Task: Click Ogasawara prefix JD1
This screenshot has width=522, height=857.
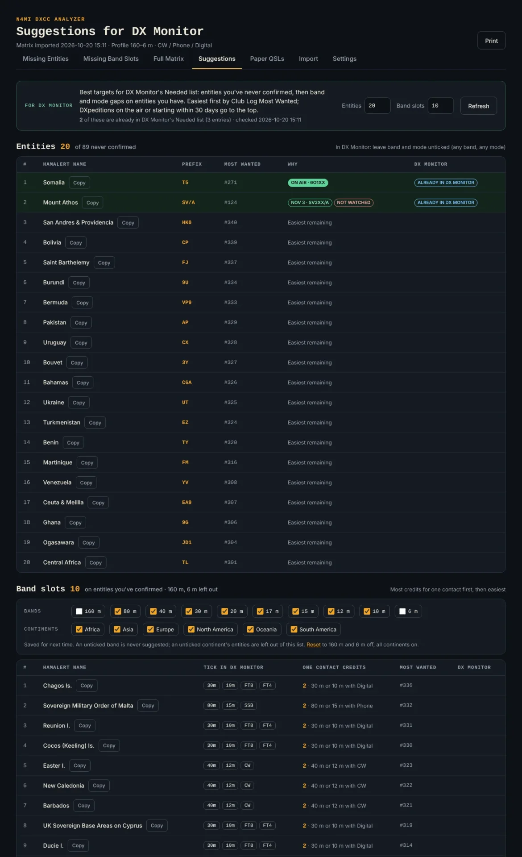Action: [186, 543]
